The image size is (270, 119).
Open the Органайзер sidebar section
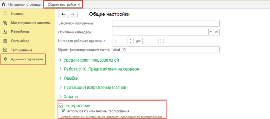pos(20,41)
